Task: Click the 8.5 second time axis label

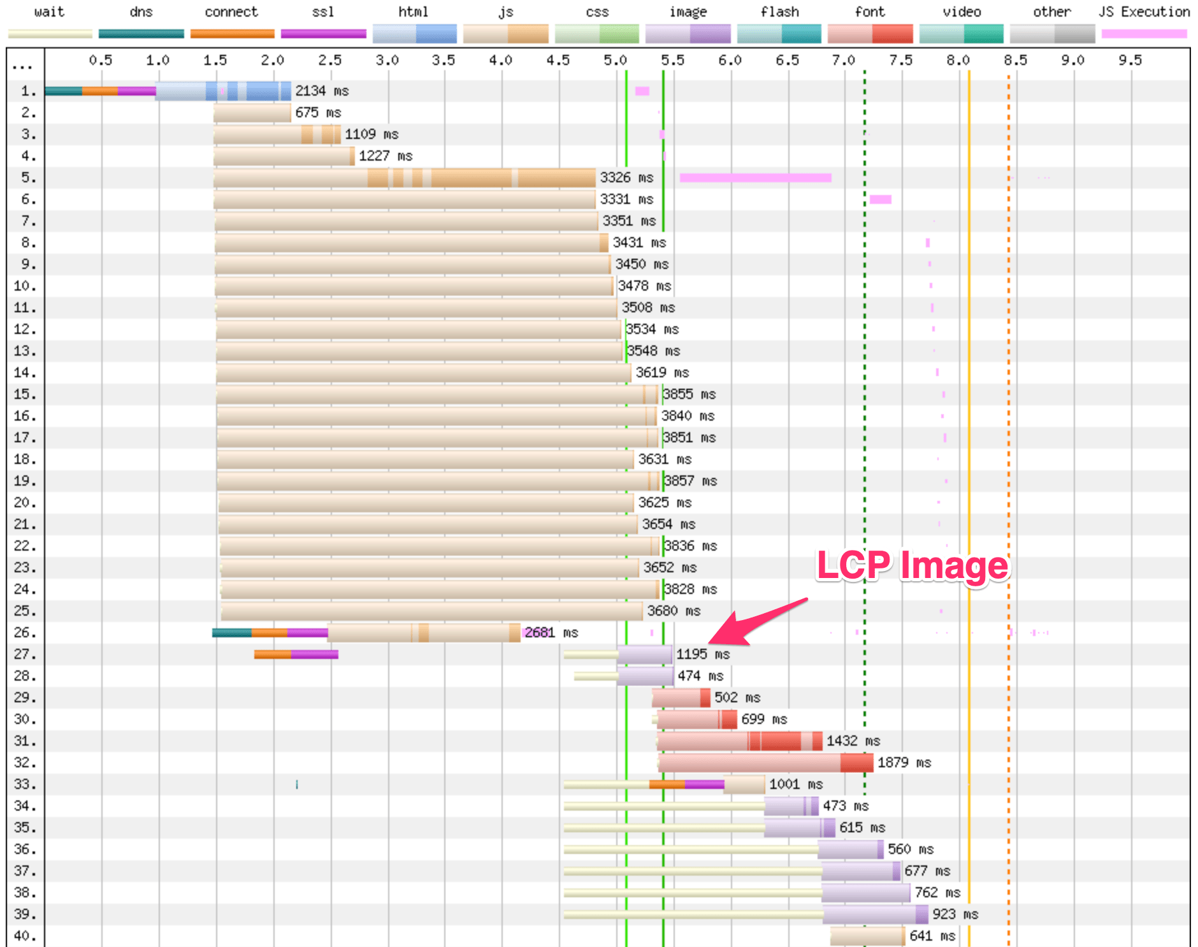Action: pyautogui.click(x=1015, y=61)
